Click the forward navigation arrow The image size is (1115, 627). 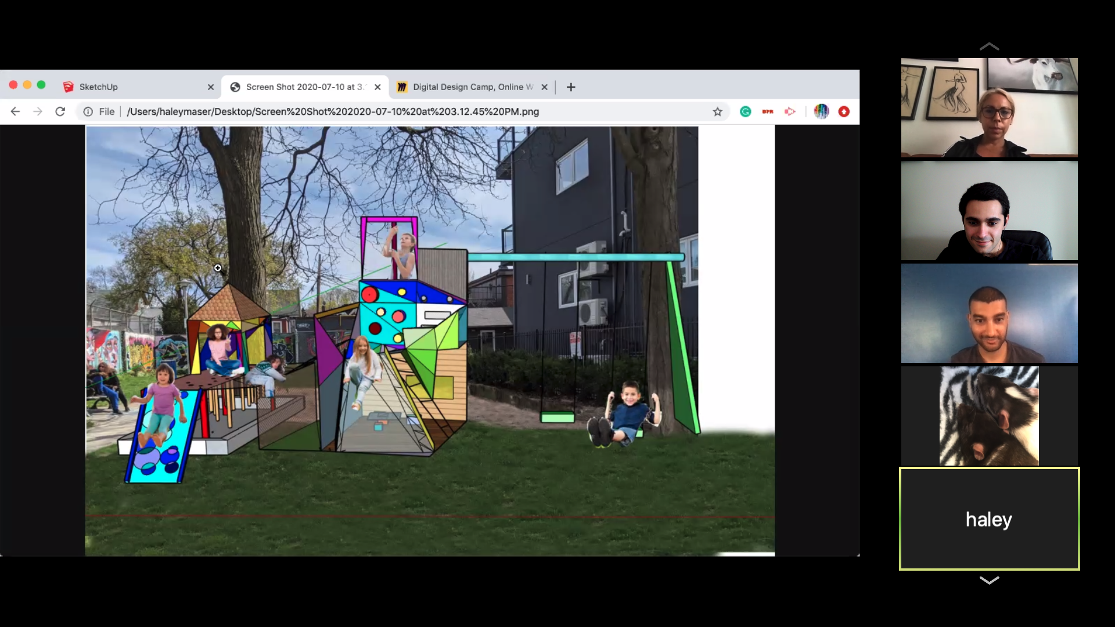pos(38,111)
